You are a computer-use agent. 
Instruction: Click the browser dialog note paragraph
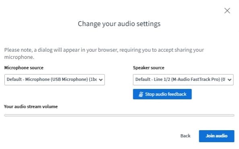[x=104, y=53]
